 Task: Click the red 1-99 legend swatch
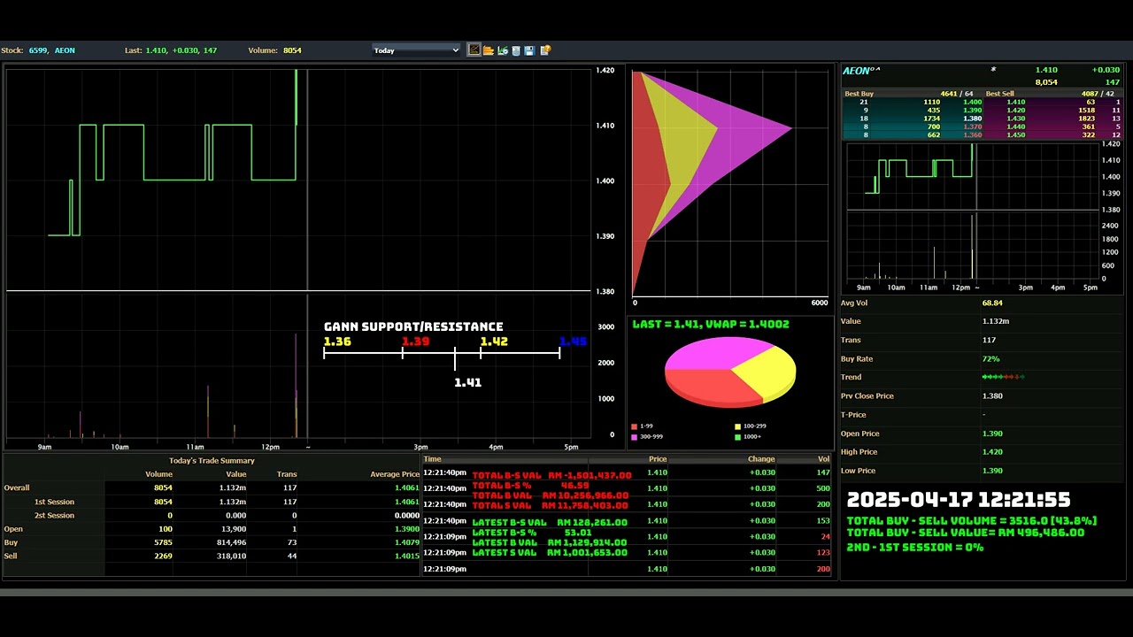click(634, 426)
